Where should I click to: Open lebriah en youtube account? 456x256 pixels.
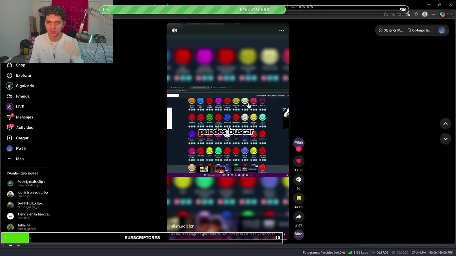point(27,194)
